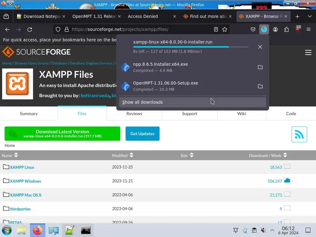Viewport: 316px width, 237px height.
Task: Open clipboard tray icon
Action: point(254,230)
